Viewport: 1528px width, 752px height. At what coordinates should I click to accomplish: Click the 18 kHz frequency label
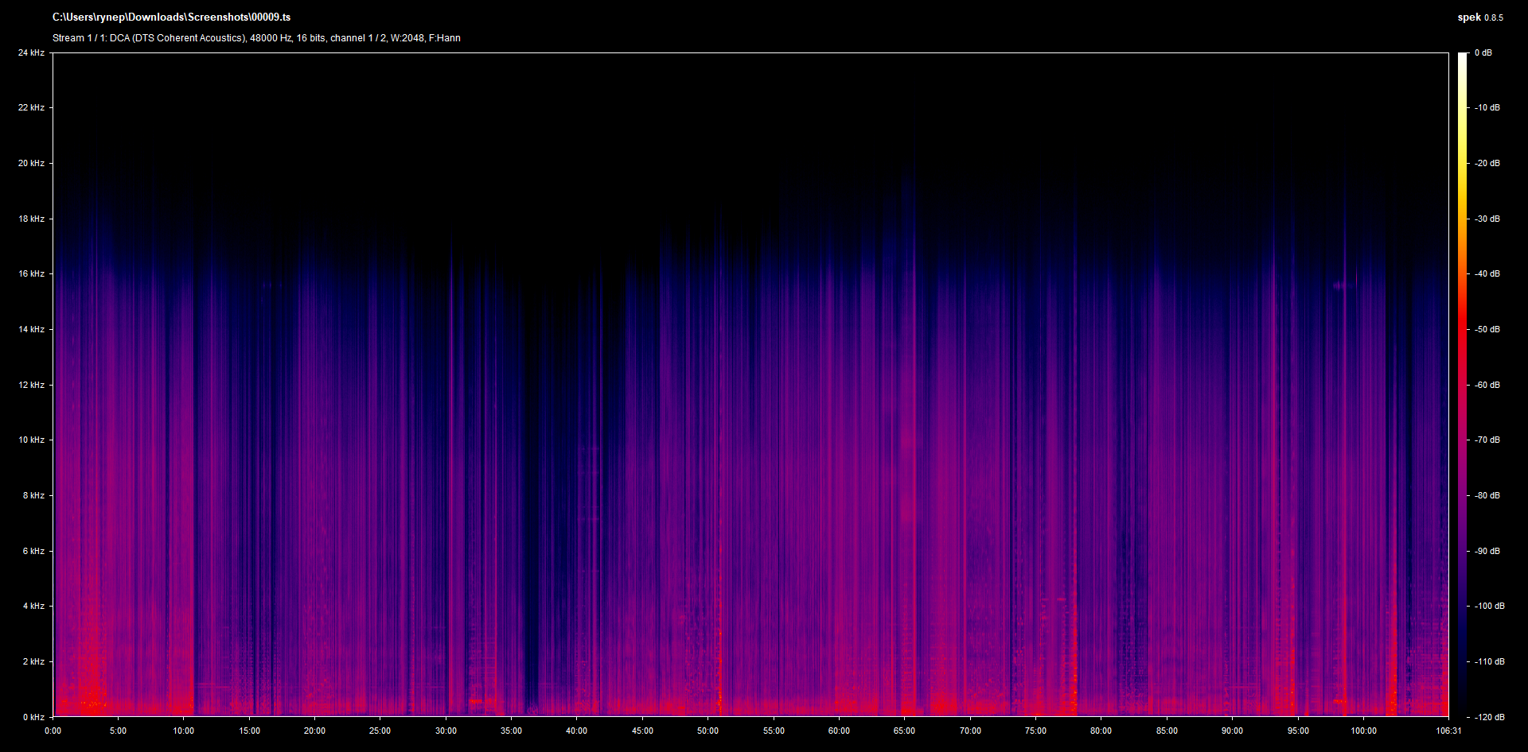(x=32, y=219)
